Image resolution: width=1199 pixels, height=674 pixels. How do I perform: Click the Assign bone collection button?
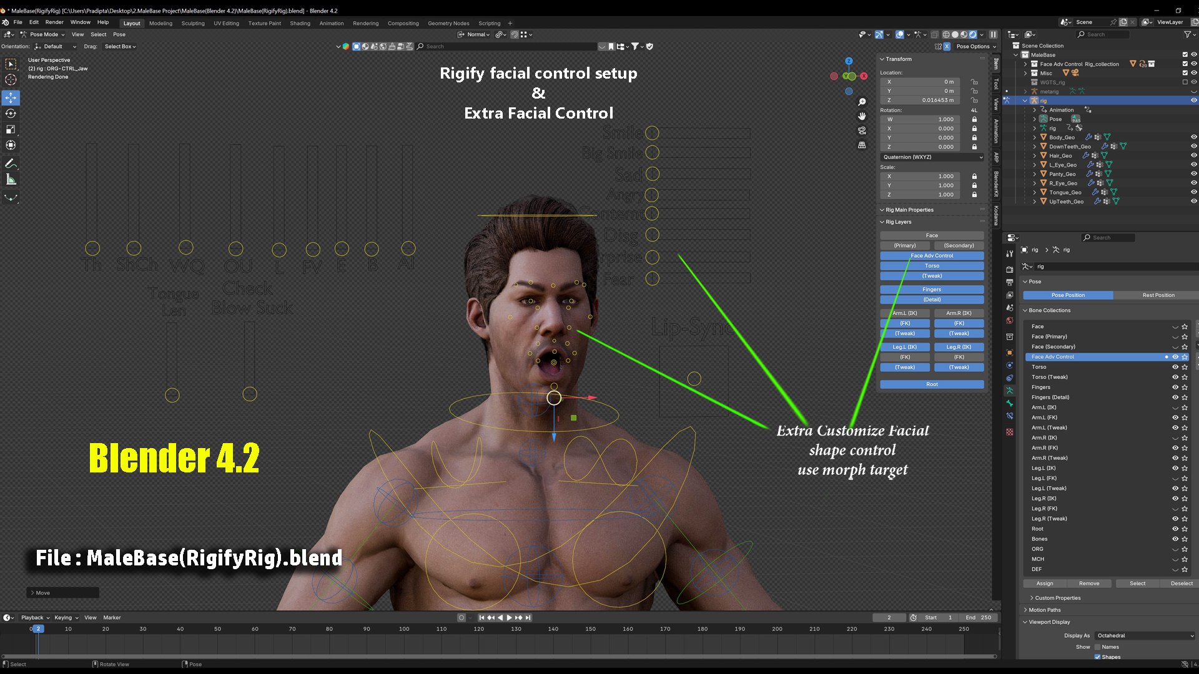click(x=1045, y=584)
